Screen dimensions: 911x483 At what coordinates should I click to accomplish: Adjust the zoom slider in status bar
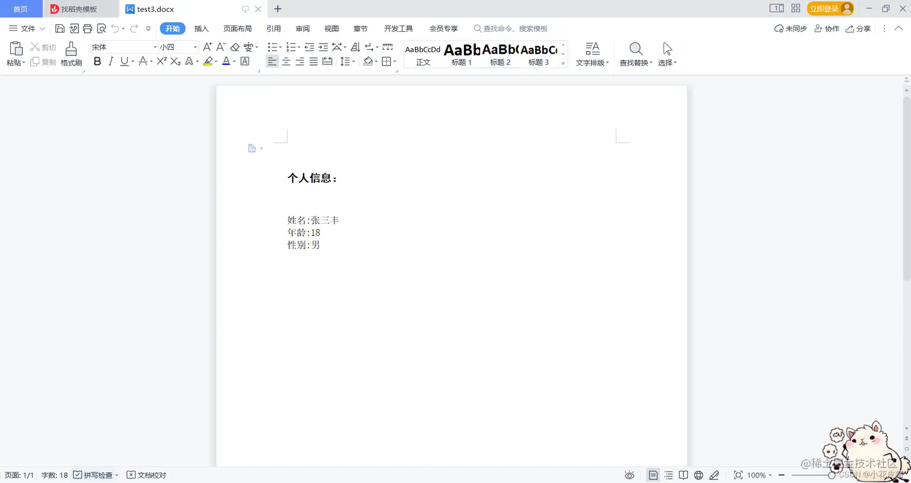point(831,475)
